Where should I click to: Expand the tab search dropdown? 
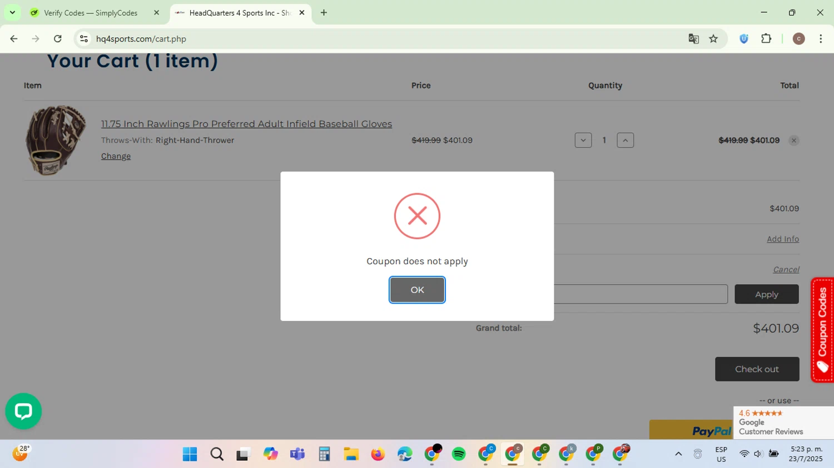(12, 13)
